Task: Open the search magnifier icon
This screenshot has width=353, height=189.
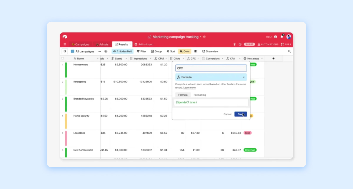Action: pos(289,51)
